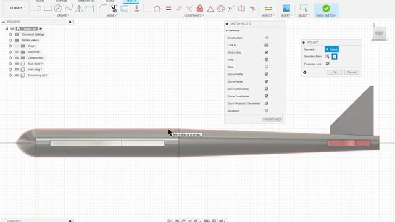Screen dimensions: 395x222
Task: Open the INSPECT dropdown menu
Action: coord(268,15)
